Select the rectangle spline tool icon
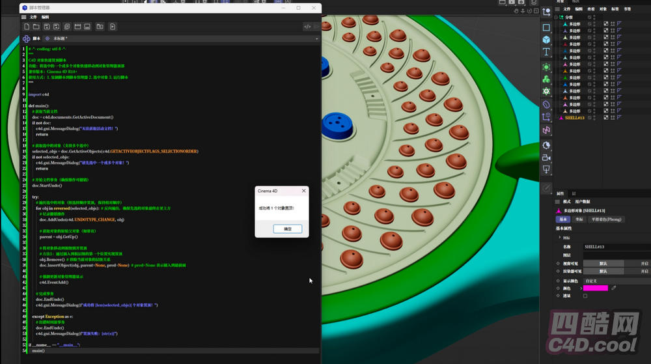This screenshot has height=364, width=651. click(x=546, y=28)
